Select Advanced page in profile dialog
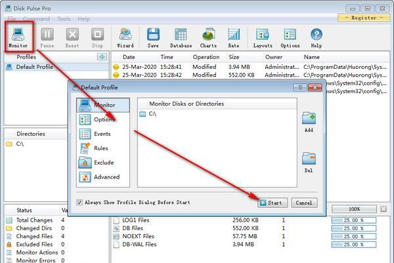Image resolution: width=394 pixels, height=263 pixels. [103, 177]
